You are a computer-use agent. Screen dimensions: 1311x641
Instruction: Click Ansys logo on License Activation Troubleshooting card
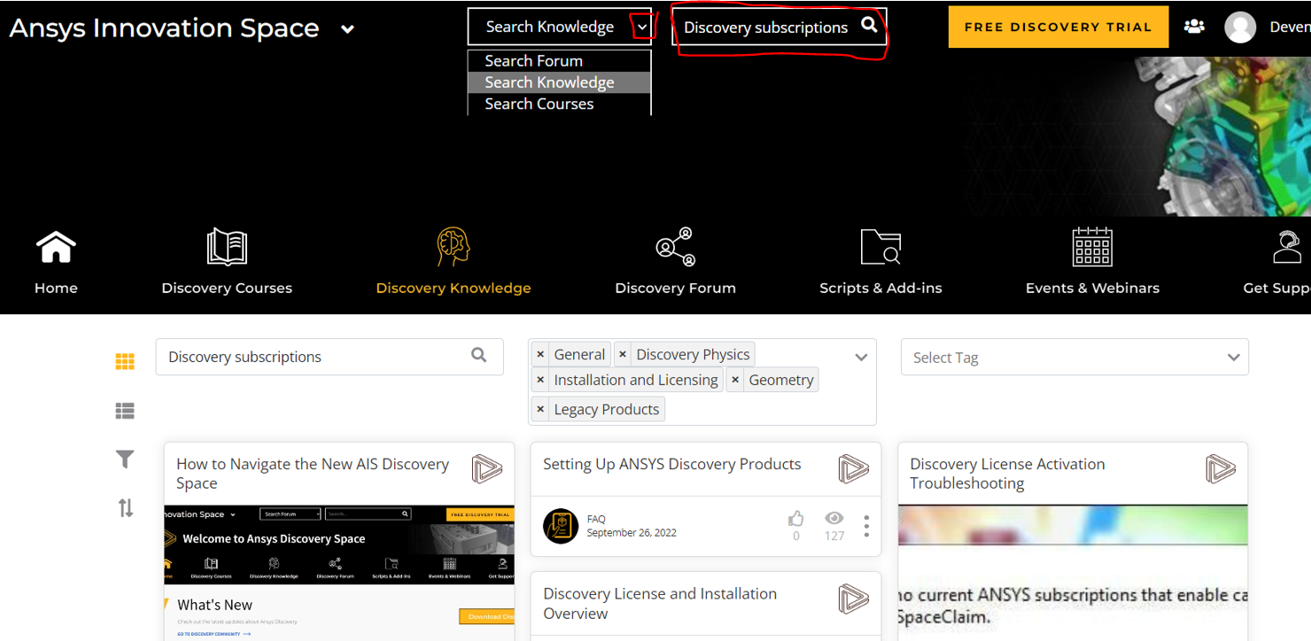point(1220,468)
